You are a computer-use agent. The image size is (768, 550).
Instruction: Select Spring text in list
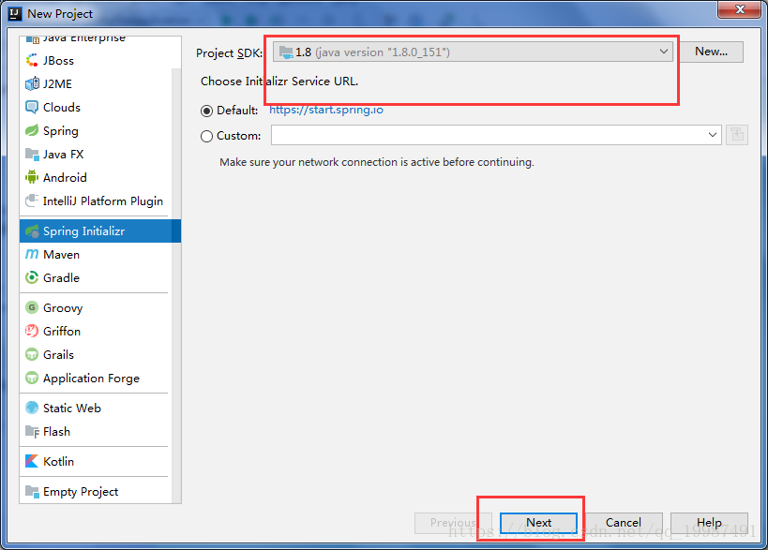[61, 131]
